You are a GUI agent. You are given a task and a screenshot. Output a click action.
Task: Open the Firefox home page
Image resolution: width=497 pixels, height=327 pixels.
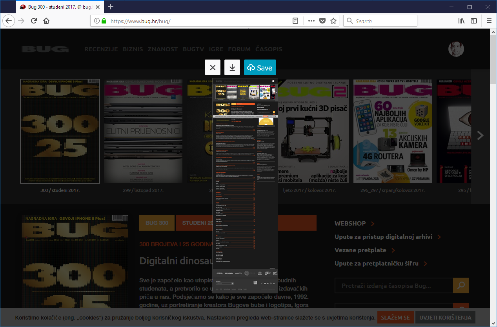tap(46, 21)
